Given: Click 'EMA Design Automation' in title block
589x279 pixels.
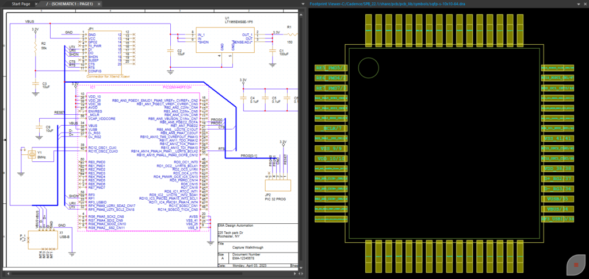Looking at the screenshot, I should click(x=235, y=226).
